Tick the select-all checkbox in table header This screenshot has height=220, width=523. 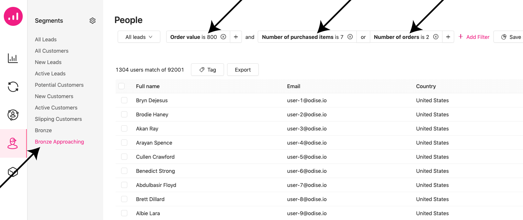click(x=121, y=86)
